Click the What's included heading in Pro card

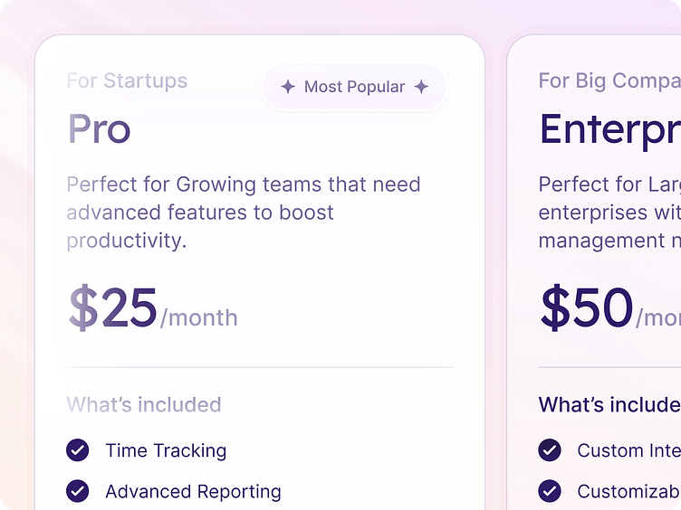[x=144, y=404]
